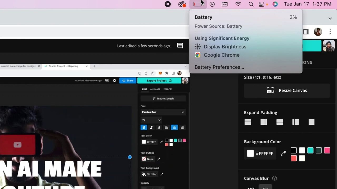Open the Wi-Fi status icon in menu bar
This screenshot has height=189, width=337.
pos(238,4)
